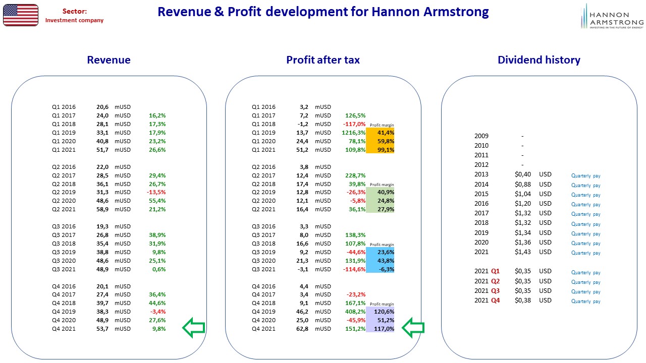Viewport: 646px width, 363px height.
Task: Click the Hannon Armstrong logo
Action: pos(612,16)
